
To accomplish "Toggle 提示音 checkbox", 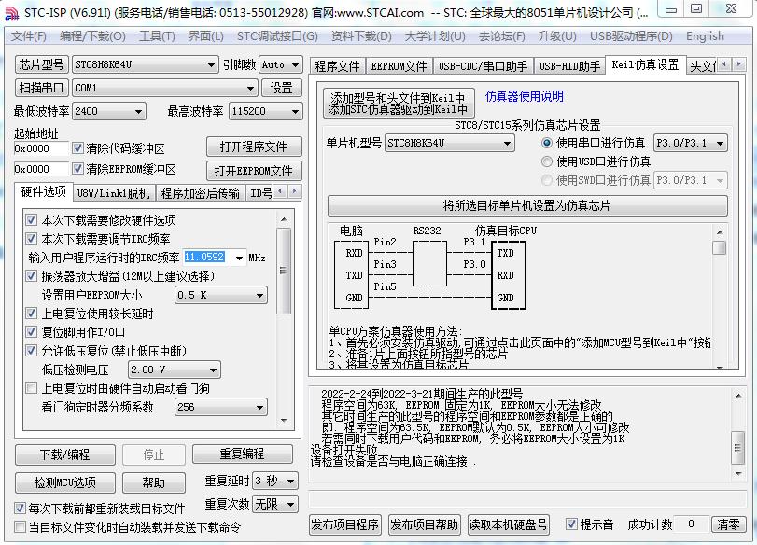I will click(x=571, y=524).
